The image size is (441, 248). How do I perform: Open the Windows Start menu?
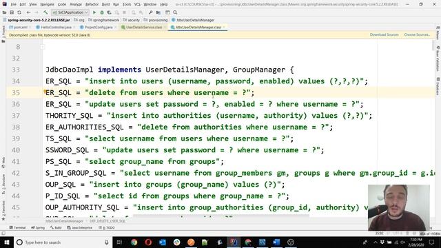7,242
